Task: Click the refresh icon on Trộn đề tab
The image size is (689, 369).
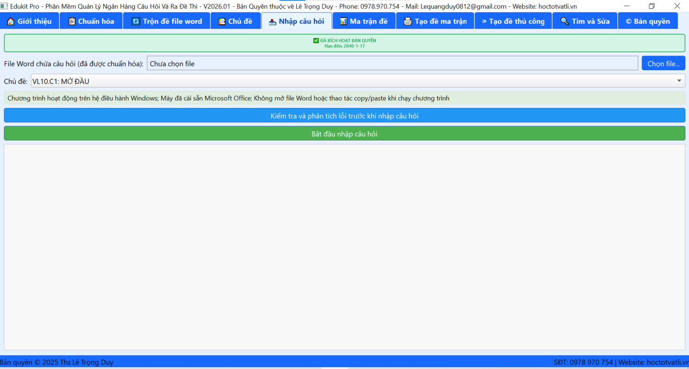Action: pyautogui.click(x=136, y=22)
